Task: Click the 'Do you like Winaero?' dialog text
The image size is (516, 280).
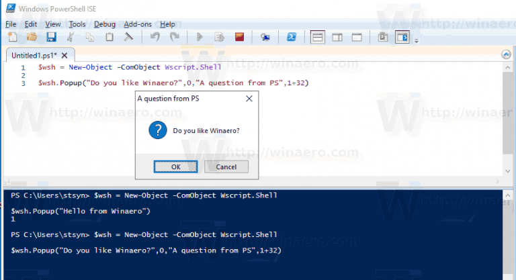Action: pyautogui.click(x=206, y=131)
